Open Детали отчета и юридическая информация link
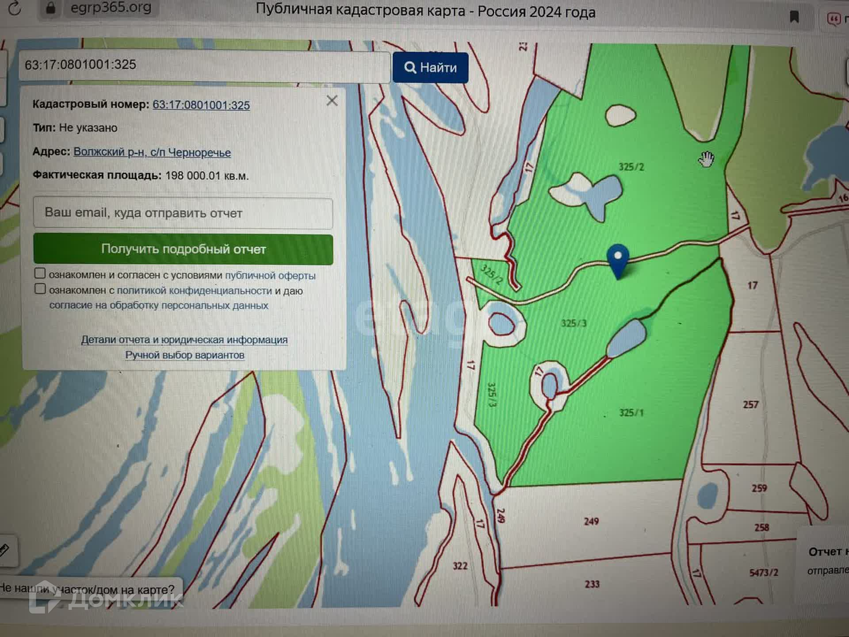Image resolution: width=849 pixels, height=637 pixels. [184, 340]
